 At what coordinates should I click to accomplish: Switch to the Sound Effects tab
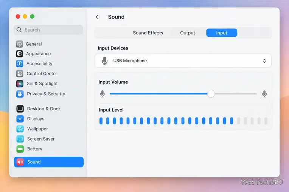[148, 33]
